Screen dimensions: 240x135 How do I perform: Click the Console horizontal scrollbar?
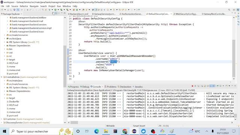(x=74, y=123)
